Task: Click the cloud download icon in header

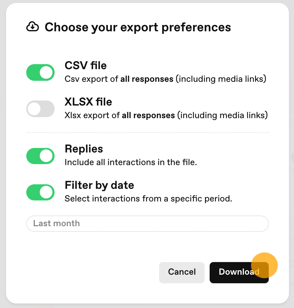Action: [33, 27]
